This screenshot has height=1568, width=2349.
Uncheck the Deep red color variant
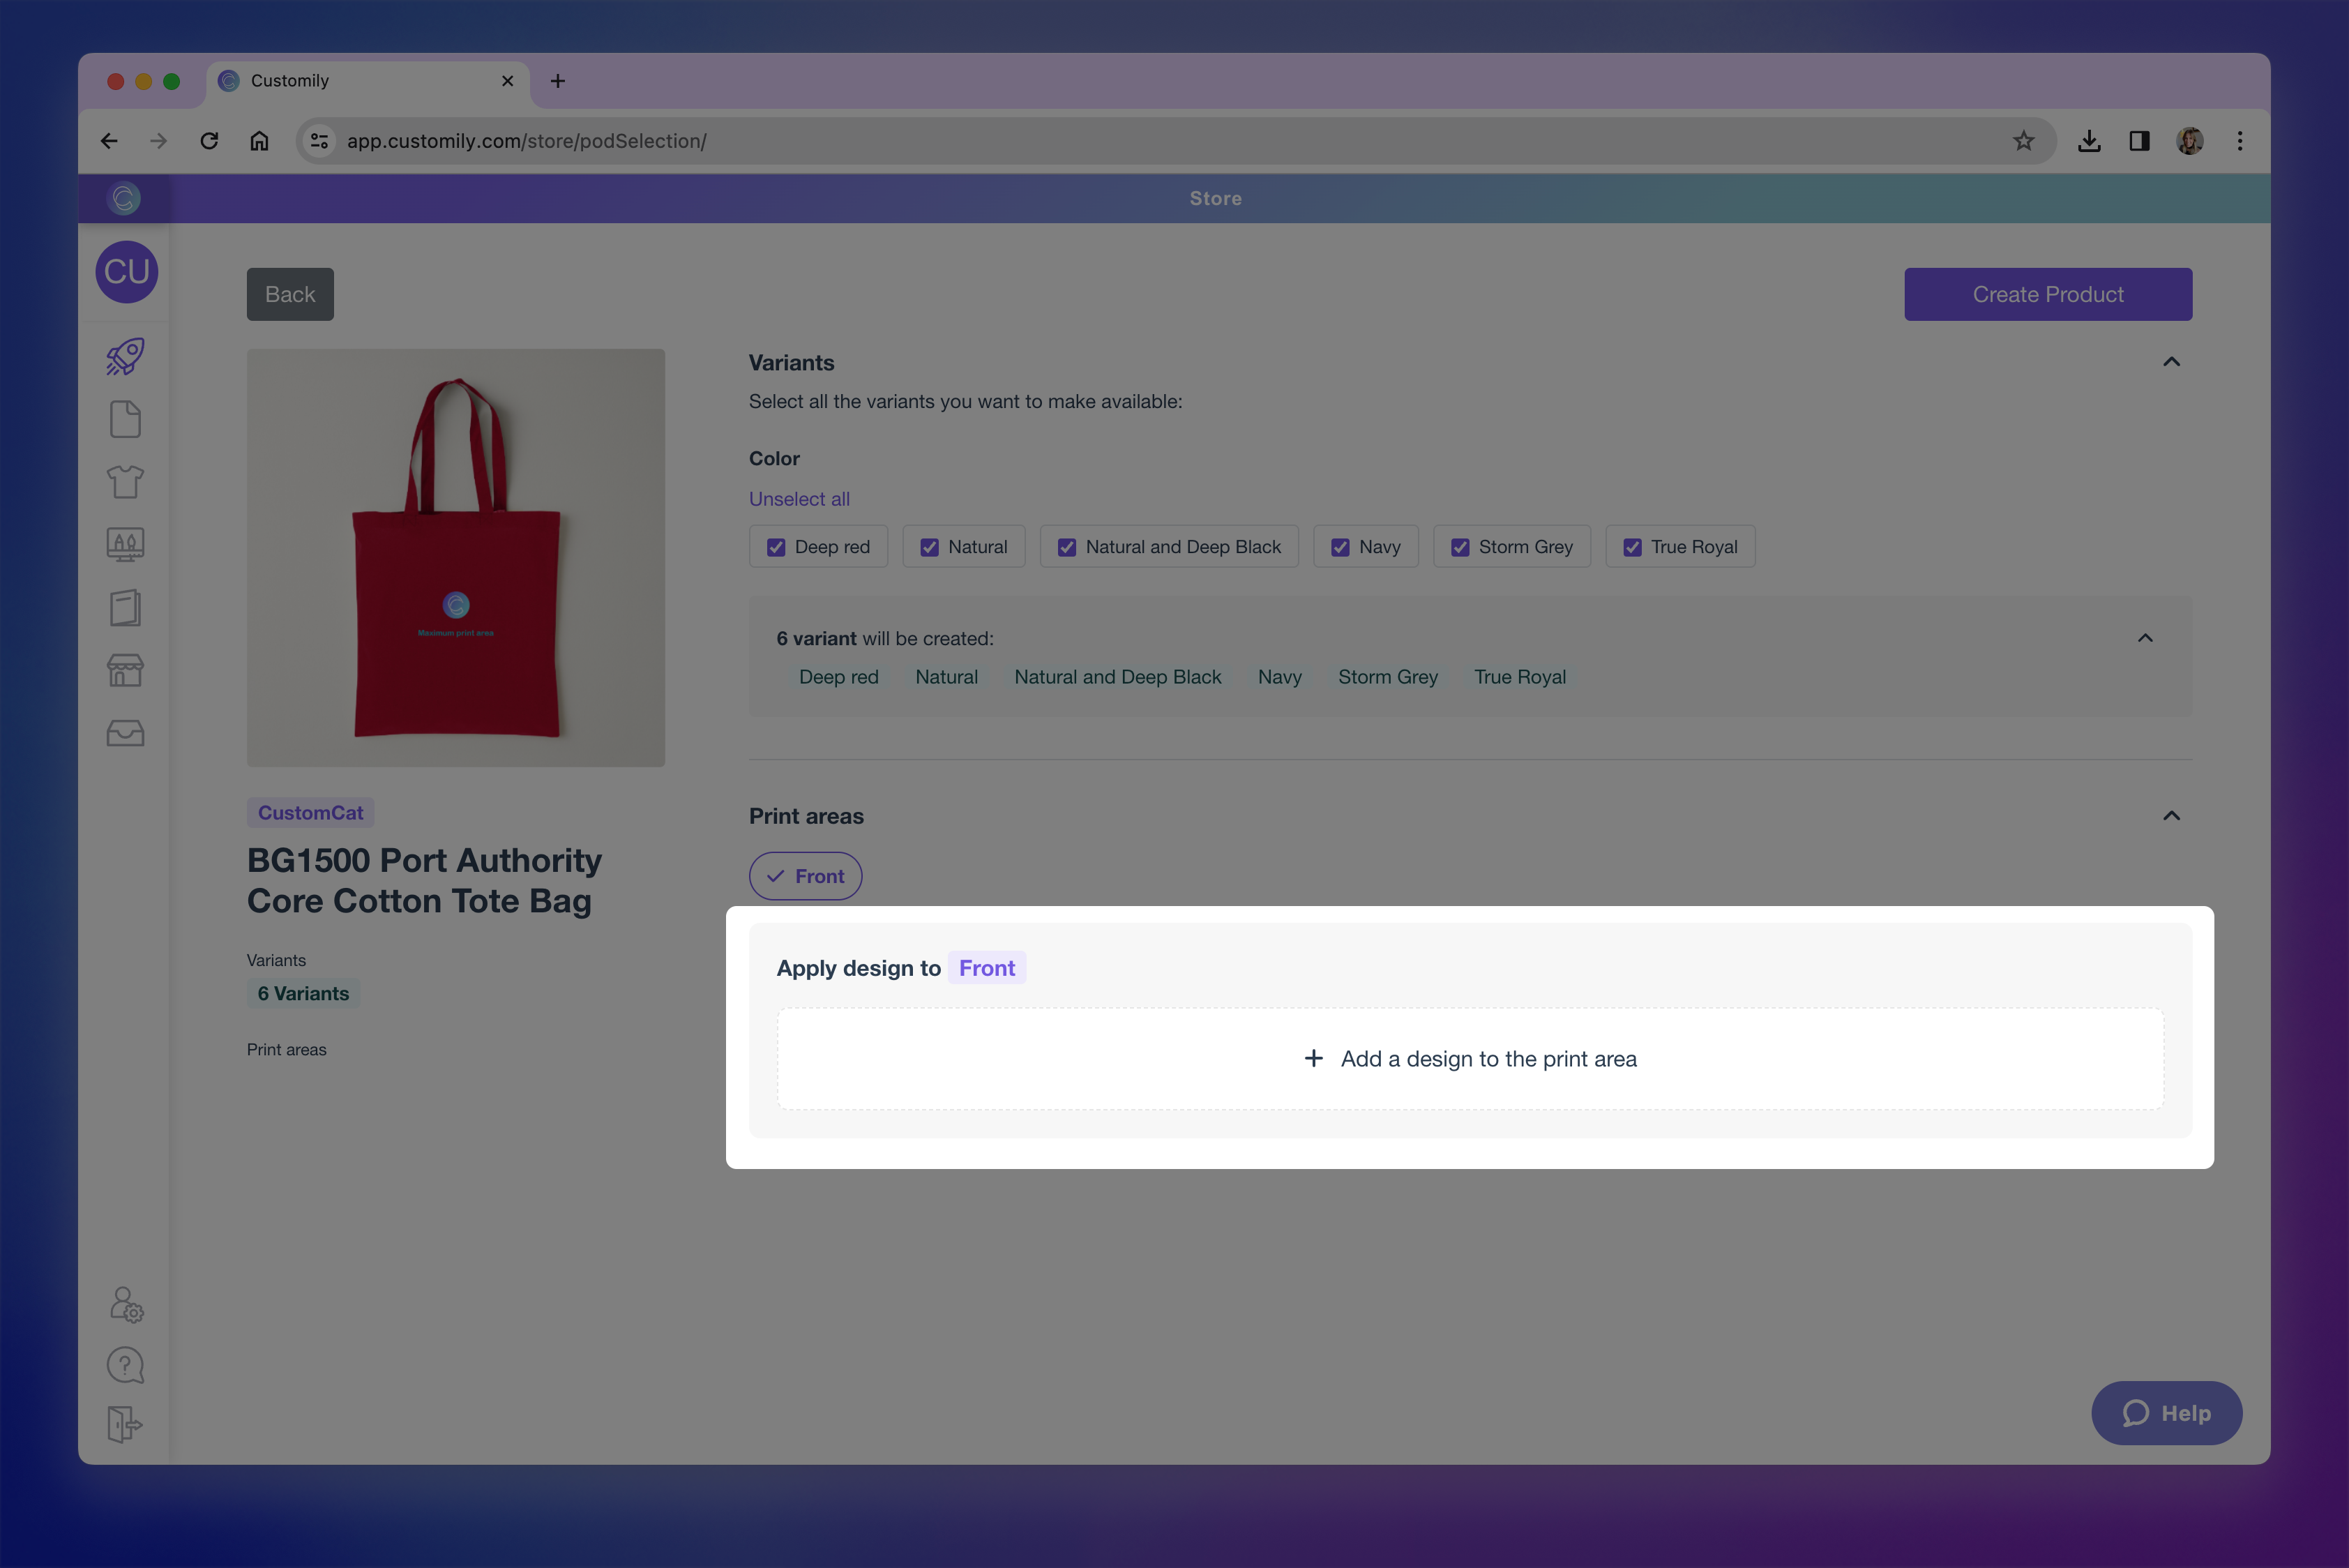(x=776, y=547)
